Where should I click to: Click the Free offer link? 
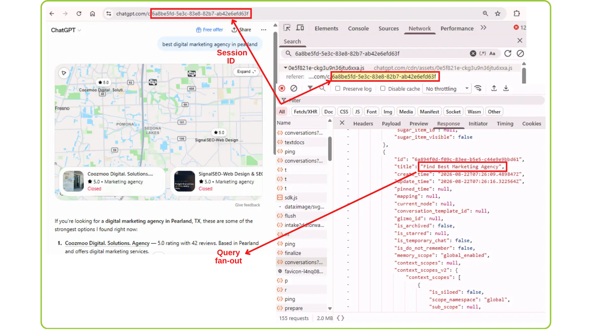click(x=209, y=30)
